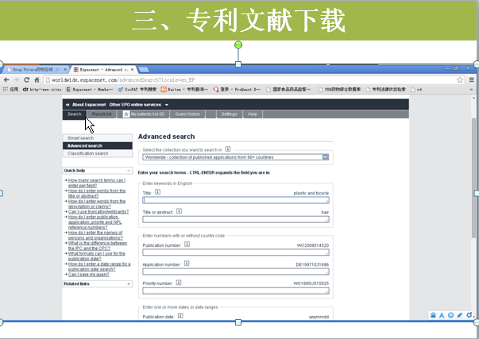The image size is (479, 339).
Task: Click the Priority number input field
Action: coord(236,291)
